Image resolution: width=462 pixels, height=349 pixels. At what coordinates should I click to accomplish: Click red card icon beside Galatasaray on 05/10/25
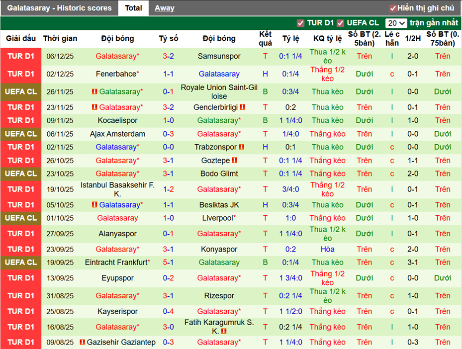[x=94, y=204]
